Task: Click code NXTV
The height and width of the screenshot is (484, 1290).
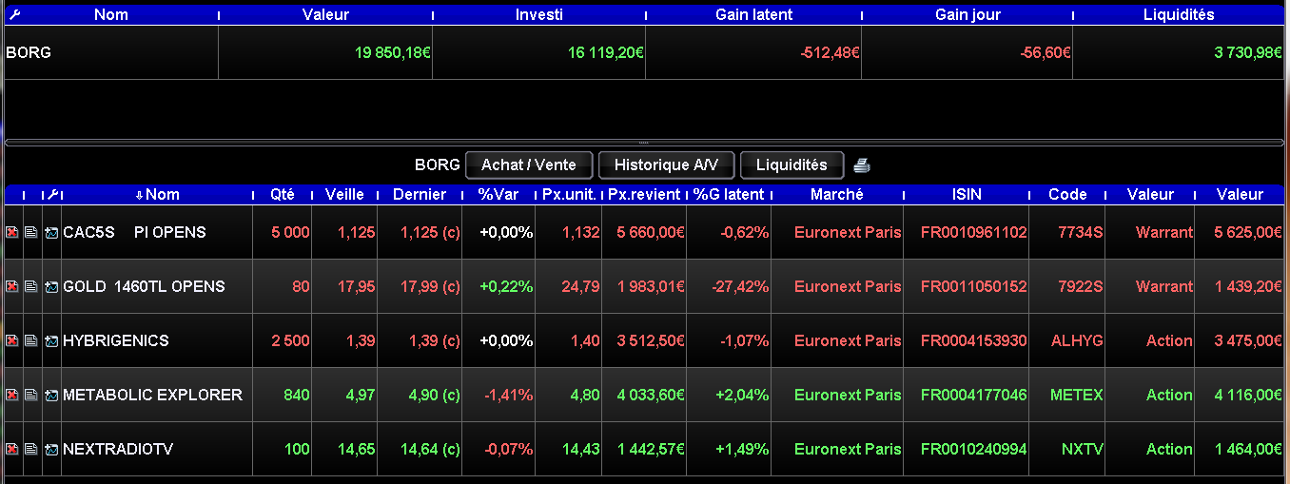Action: 1083,450
